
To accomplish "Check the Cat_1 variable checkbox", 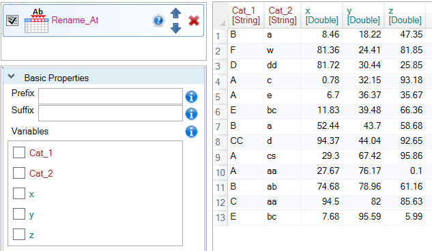I will click(19, 153).
